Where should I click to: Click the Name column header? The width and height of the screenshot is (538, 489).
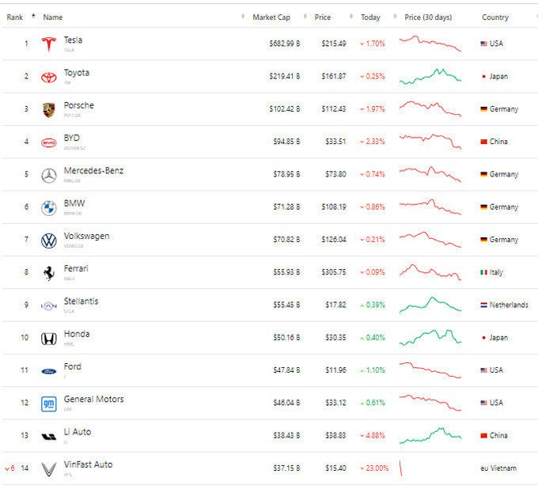[53, 17]
